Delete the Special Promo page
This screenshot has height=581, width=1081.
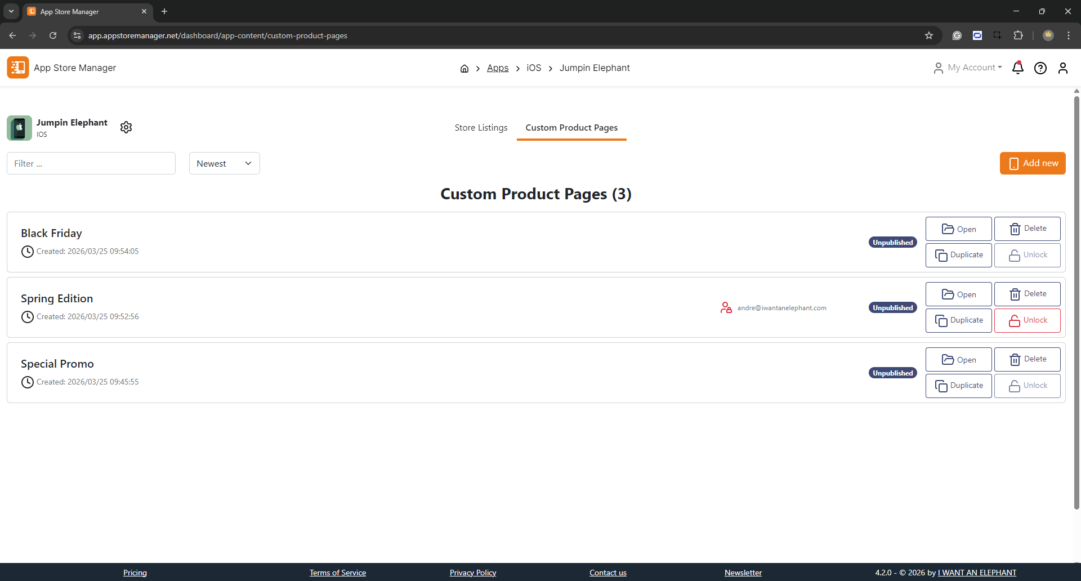click(x=1027, y=359)
